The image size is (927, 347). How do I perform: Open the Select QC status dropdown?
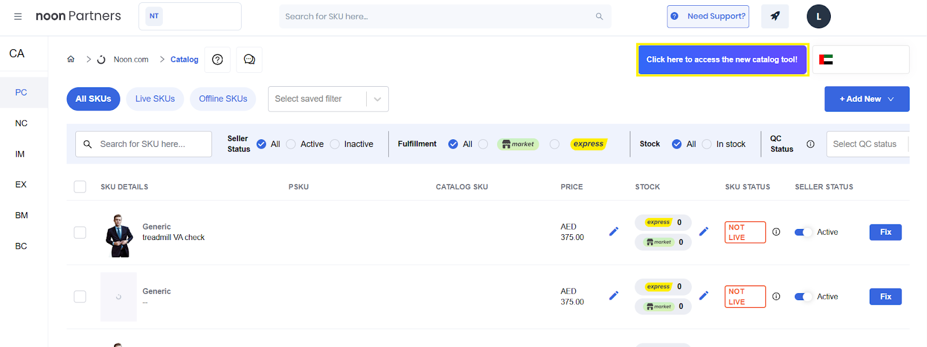[867, 144]
